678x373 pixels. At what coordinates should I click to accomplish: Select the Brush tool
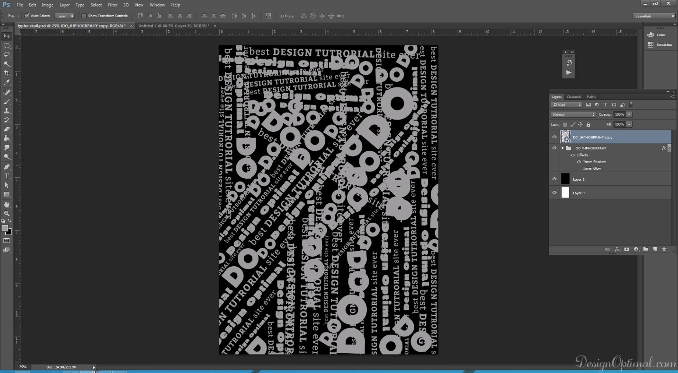(7, 101)
